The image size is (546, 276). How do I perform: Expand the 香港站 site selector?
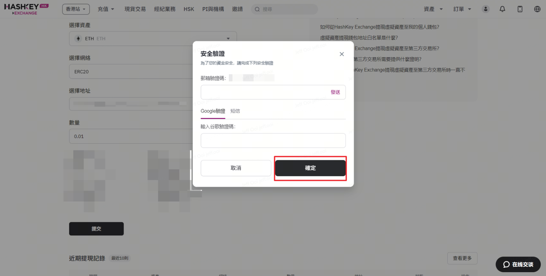(x=76, y=9)
